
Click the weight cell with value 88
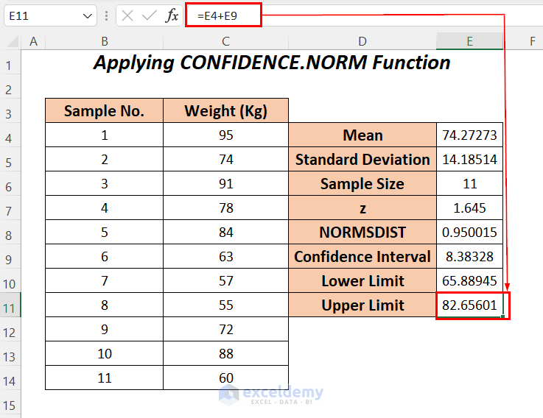(x=225, y=354)
